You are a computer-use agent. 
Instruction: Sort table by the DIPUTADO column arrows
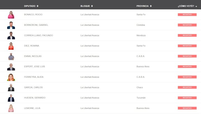(x=37, y=6)
